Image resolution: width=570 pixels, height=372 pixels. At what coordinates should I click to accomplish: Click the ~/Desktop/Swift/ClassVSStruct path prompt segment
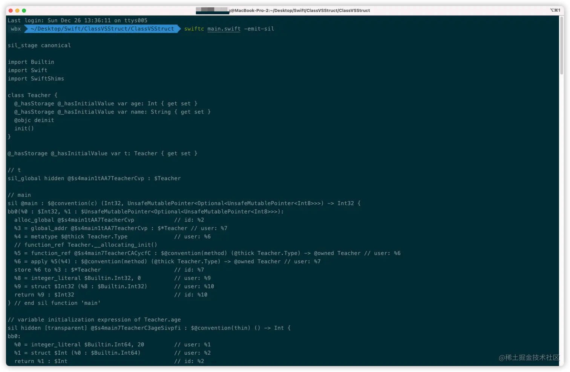(103, 29)
